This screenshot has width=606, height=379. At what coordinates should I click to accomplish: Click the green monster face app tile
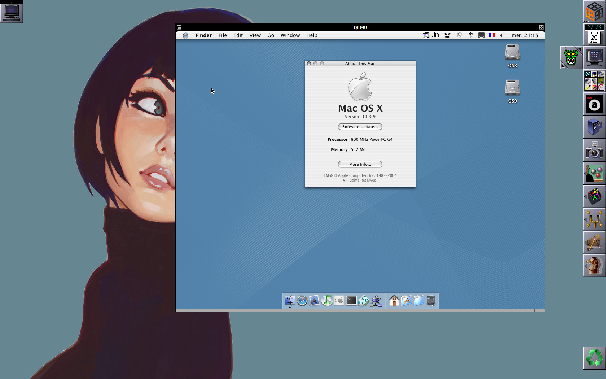click(x=571, y=57)
